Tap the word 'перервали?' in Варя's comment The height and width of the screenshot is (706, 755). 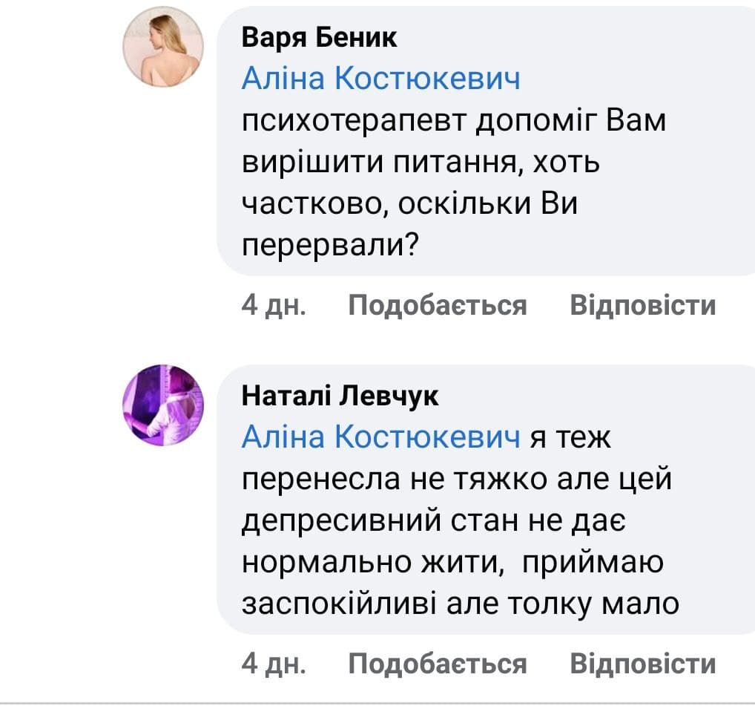(328, 244)
